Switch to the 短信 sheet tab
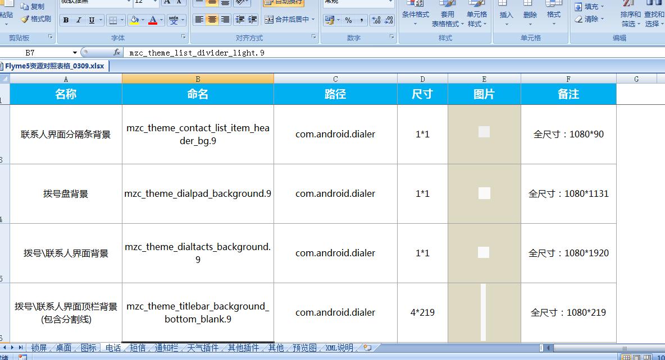Screen dimensions: 665x360 (x=138, y=348)
